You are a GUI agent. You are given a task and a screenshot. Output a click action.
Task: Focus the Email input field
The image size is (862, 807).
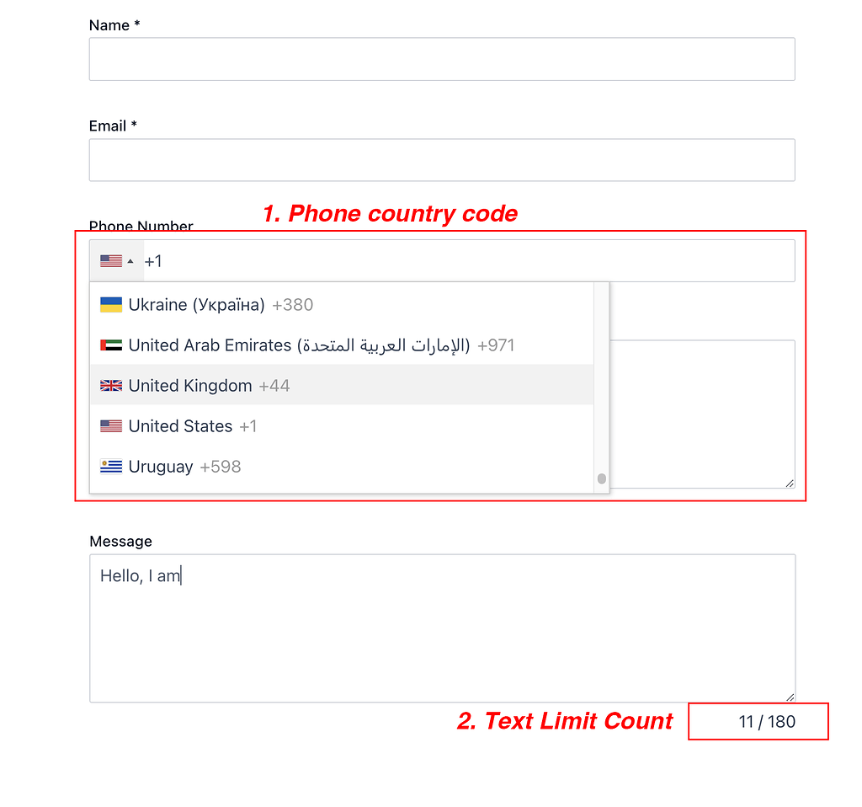[442, 160]
